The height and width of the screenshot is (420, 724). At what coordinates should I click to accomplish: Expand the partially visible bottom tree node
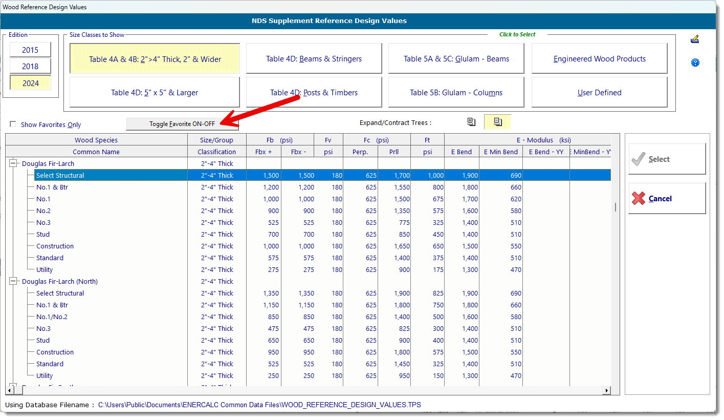pos(13,386)
